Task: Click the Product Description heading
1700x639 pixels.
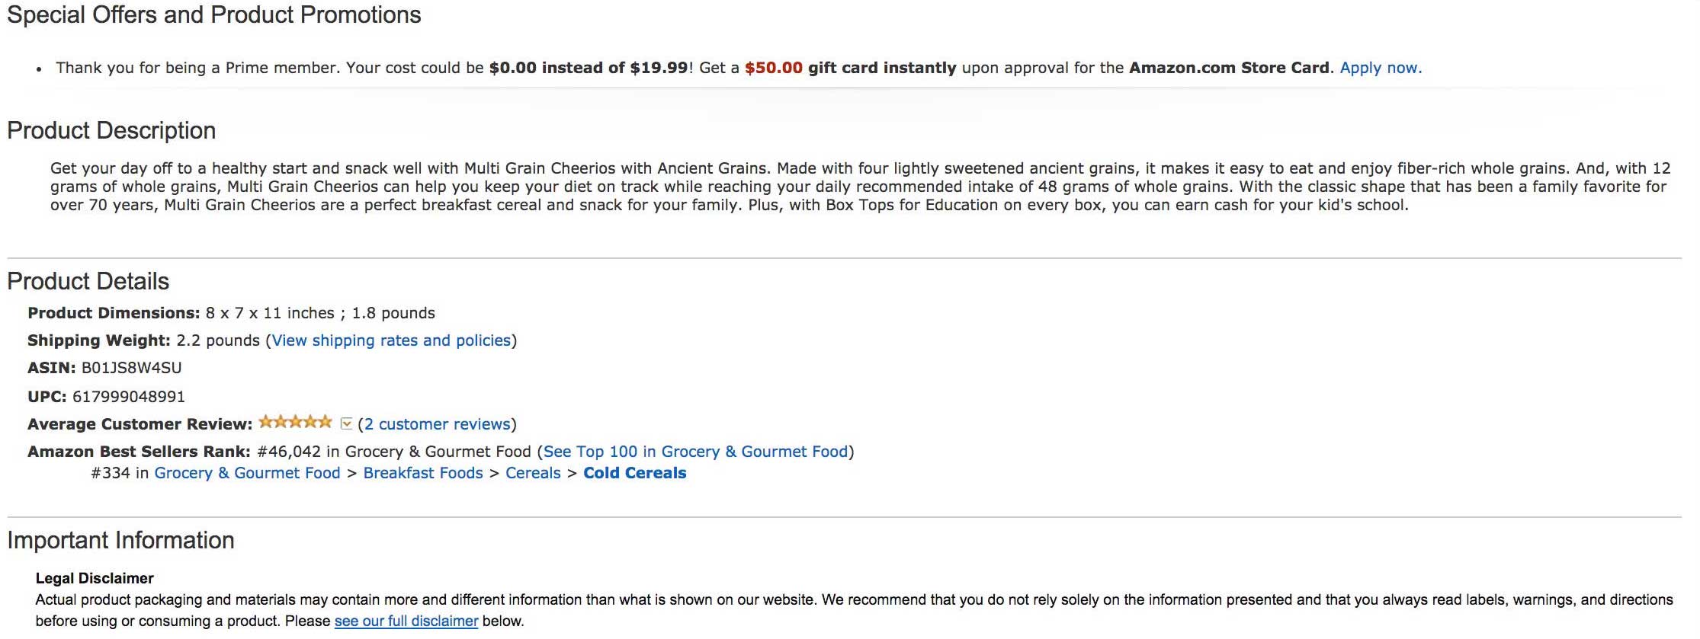Action: point(111,131)
